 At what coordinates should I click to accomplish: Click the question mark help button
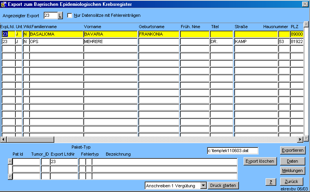coord(270,182)
